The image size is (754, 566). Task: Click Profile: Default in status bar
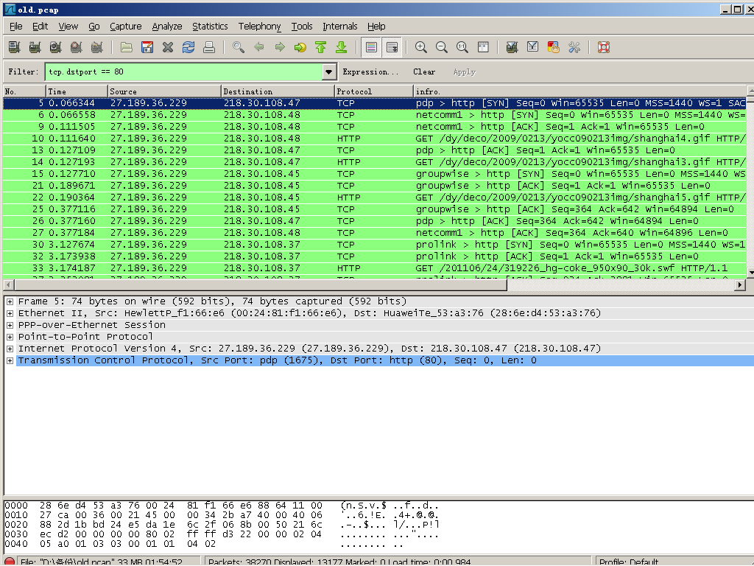(x=629, y=562)
